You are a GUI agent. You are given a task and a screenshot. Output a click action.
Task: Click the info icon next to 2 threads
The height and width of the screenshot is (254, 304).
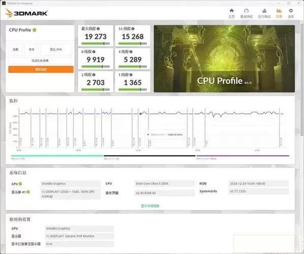[x=94, y=75]
